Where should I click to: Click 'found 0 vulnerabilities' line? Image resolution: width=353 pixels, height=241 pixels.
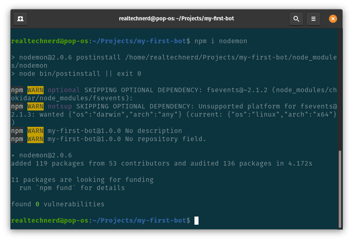(x=57, y=204)
